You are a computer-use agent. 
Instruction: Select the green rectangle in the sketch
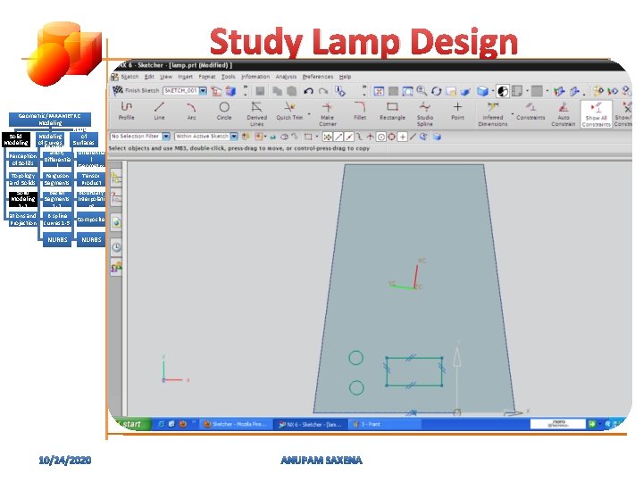coord(413,371)
